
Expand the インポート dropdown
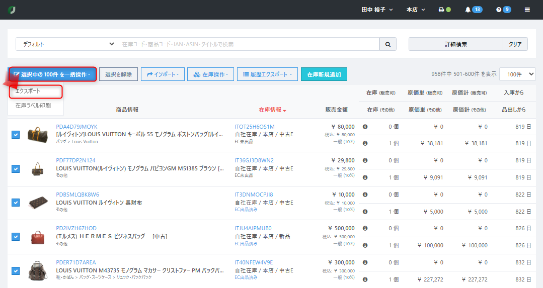pyautogui.click(x=163, y=74)
